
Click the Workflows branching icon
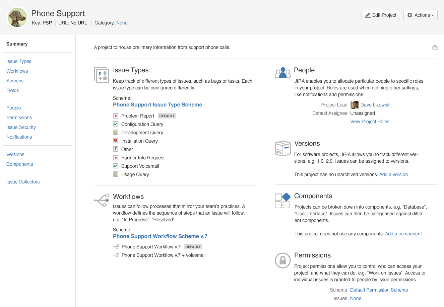coord(102,200)
